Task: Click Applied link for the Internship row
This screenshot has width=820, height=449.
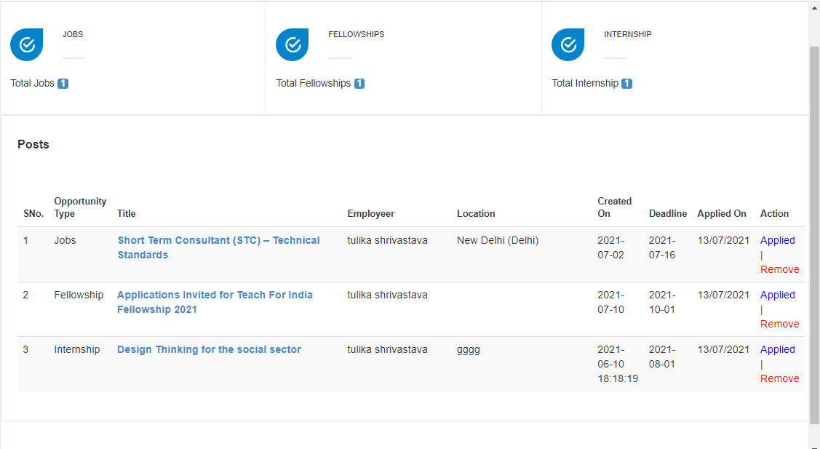Action: coord(777,349)
